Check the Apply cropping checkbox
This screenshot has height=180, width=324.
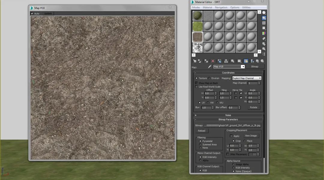point(231,136)
